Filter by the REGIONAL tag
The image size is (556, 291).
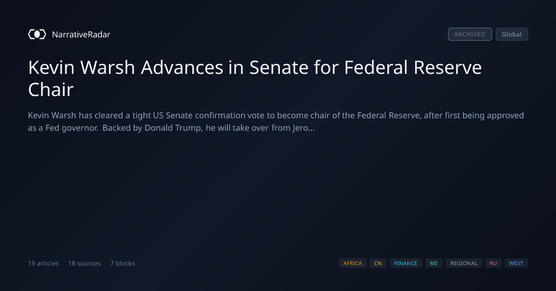coord(464,263)
